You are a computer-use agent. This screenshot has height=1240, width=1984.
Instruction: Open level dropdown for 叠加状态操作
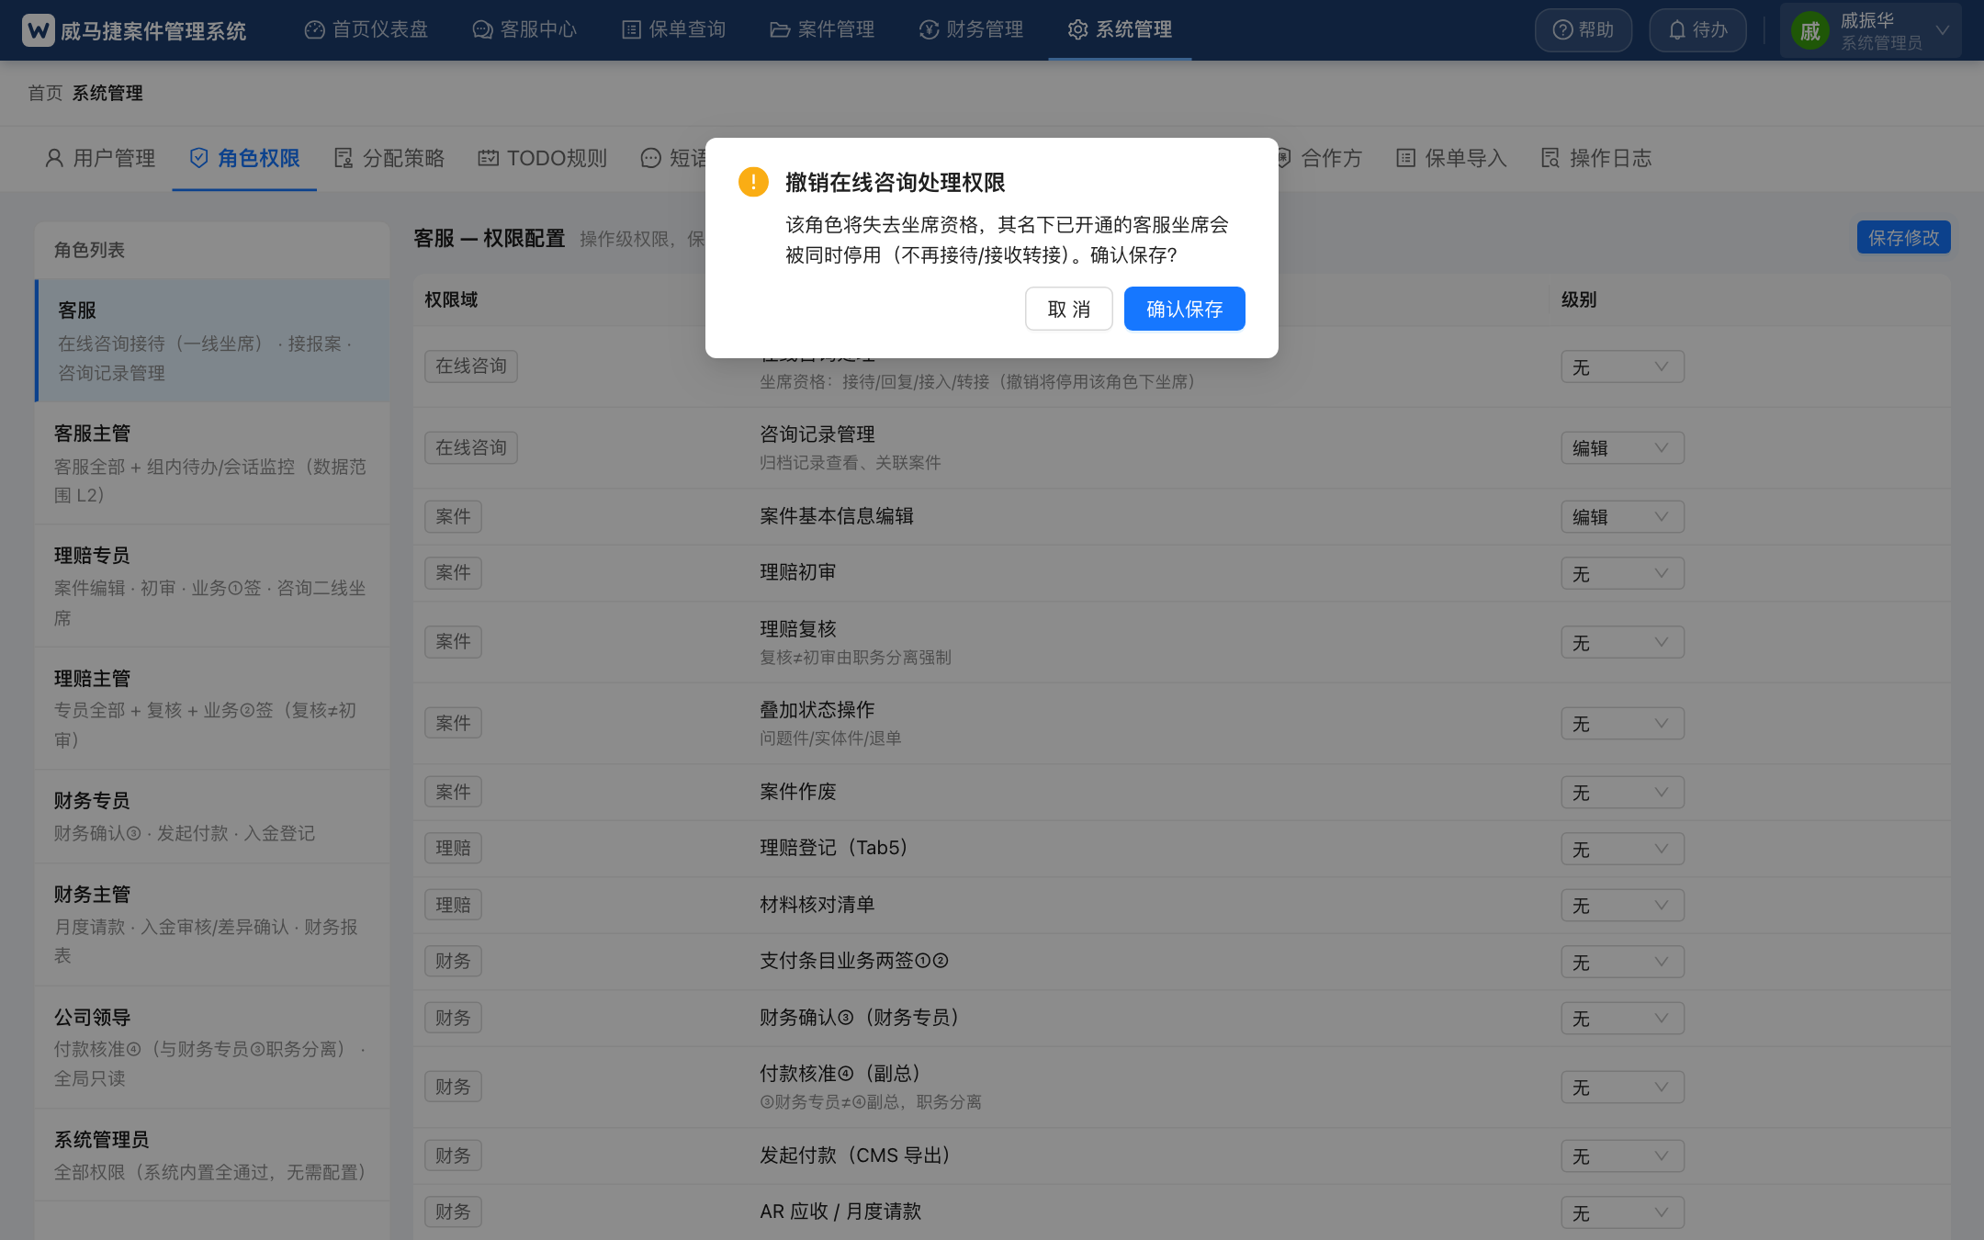point(1622,724)
